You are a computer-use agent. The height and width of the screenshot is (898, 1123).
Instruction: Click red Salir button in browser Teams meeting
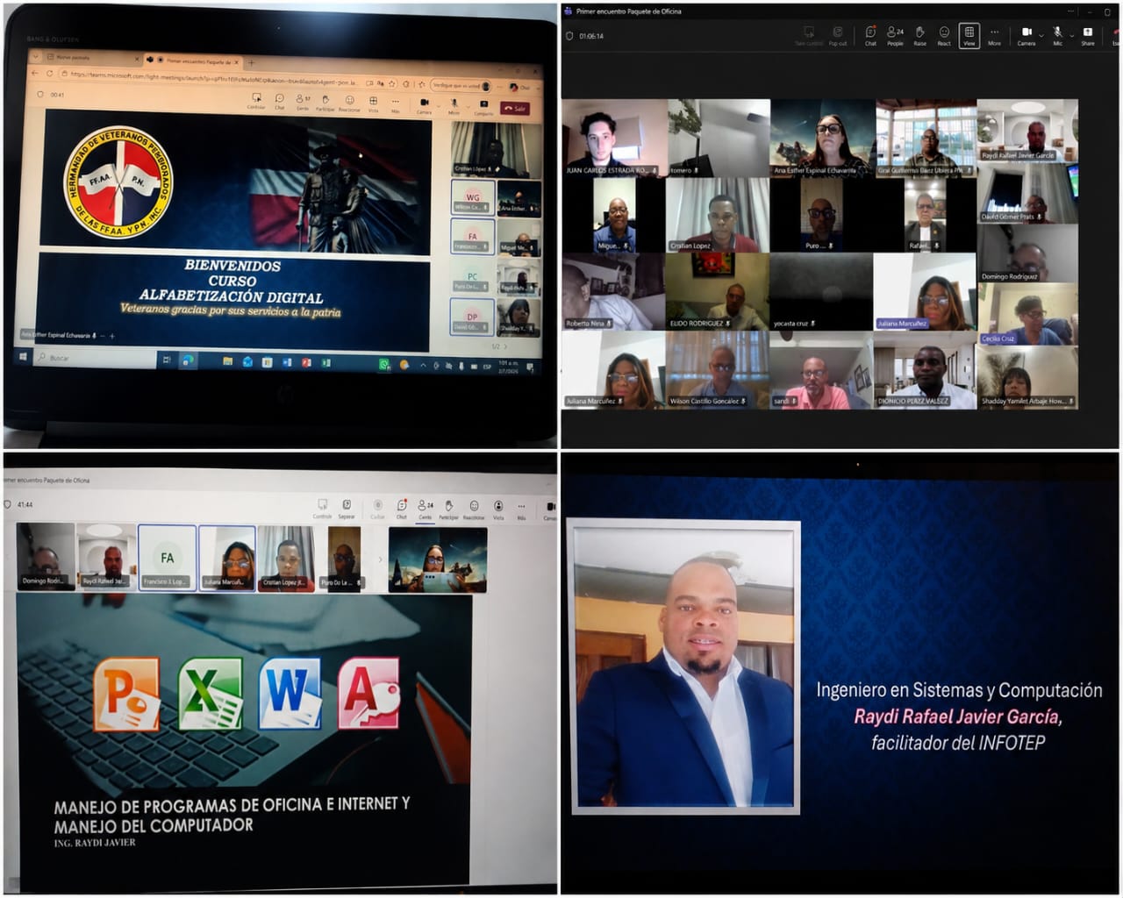pyautogui.click(x=515, y=108)
